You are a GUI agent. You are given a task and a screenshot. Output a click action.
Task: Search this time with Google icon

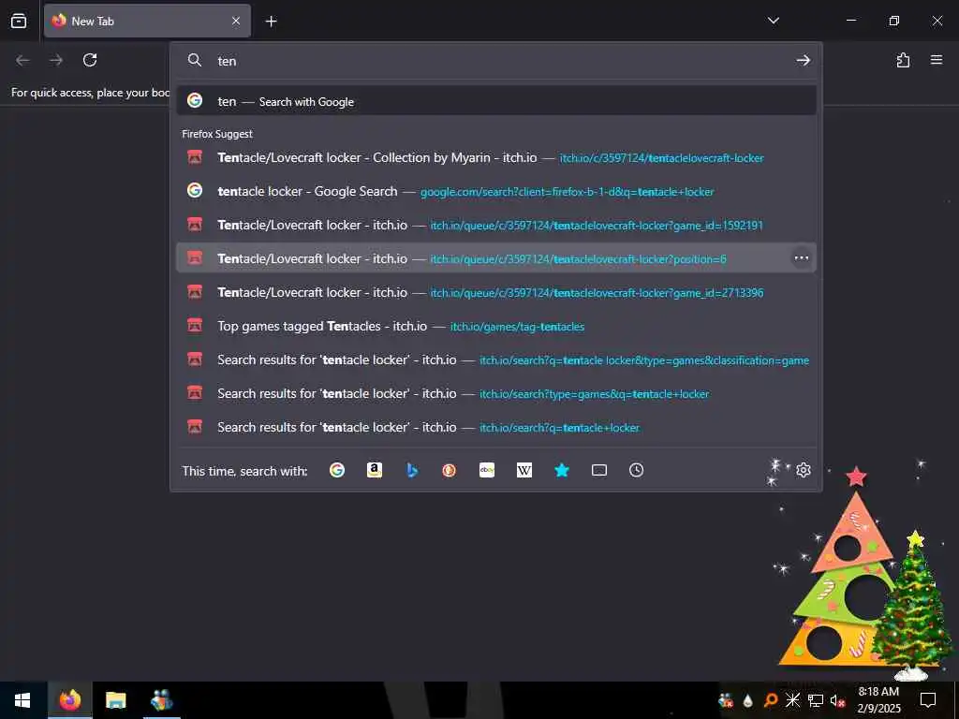click(x=337, y=470)
